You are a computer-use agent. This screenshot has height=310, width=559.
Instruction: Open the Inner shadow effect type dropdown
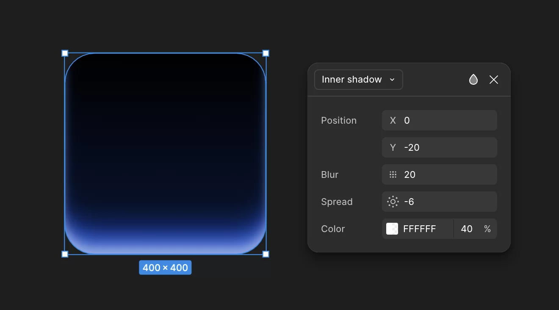point(358,80)
